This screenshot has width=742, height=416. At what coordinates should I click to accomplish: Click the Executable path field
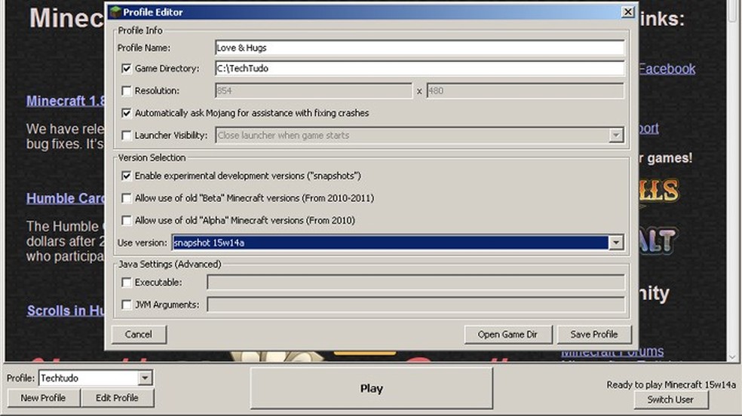tap(416, 283)
